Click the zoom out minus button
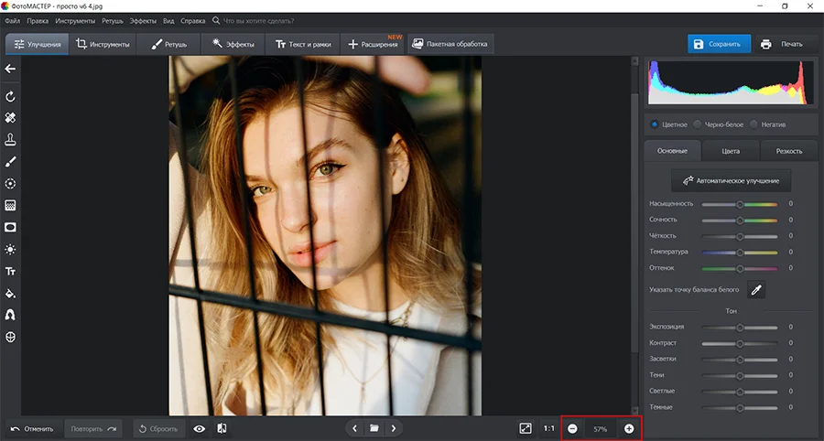 point(572,428)
